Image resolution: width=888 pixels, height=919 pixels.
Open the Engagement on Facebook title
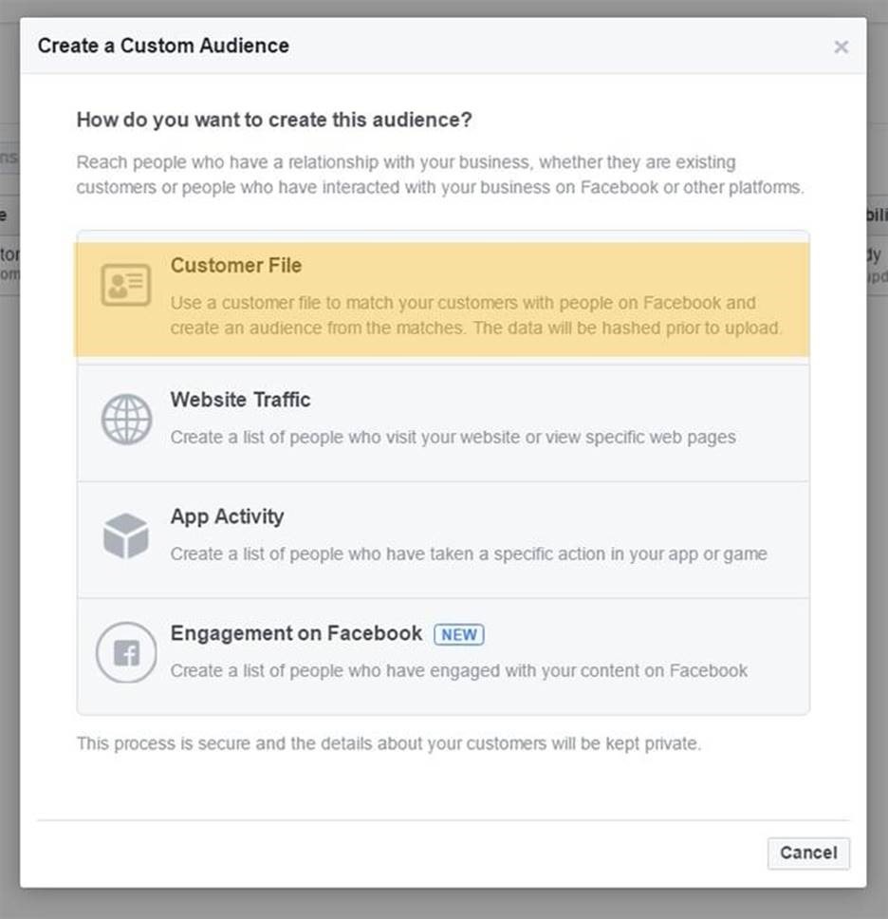(296, 633)
